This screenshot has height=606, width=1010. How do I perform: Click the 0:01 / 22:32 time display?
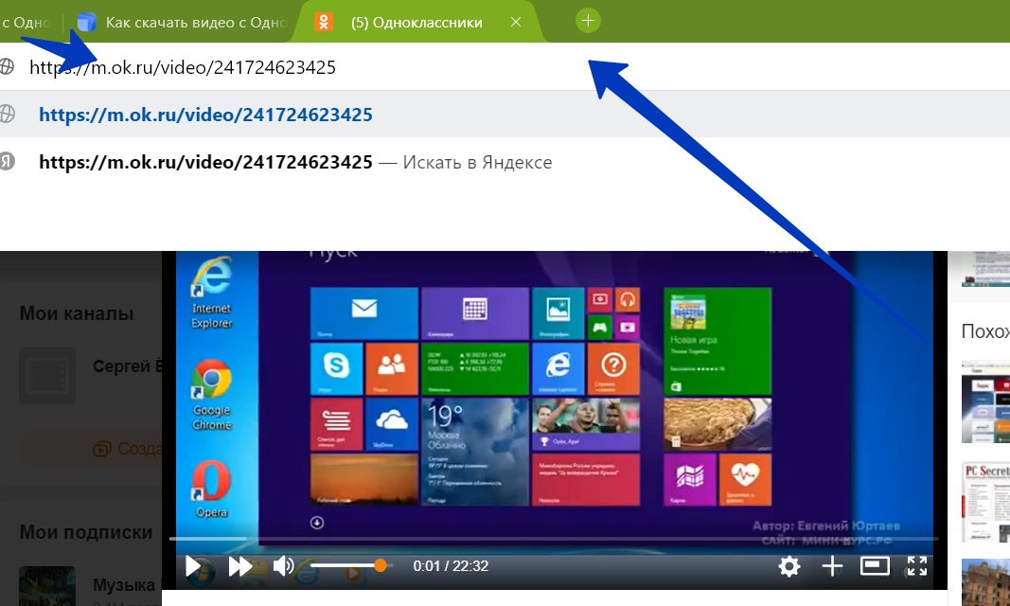(451, 566)
